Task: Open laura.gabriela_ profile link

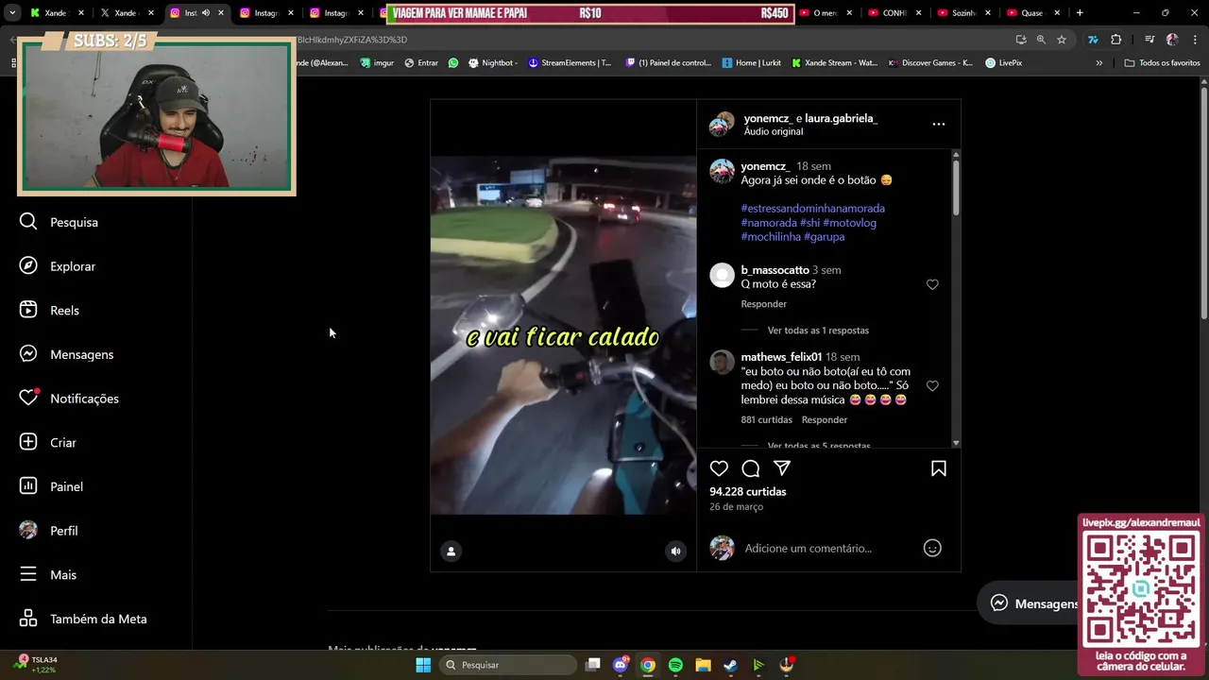Action: (x=841, y=118)
